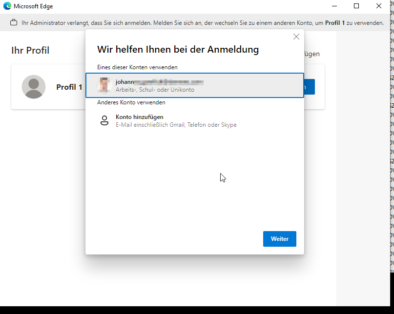Click the Konto hinzufügen person icon
This screenshot has height=314, width=394.
click(104, 120)
